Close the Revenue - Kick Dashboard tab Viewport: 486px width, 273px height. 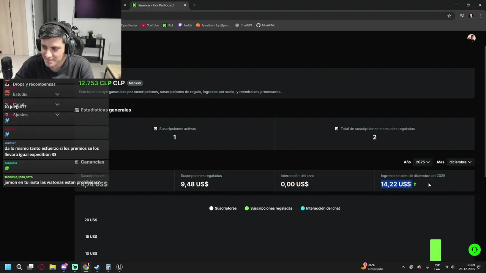(x=185, y=5)
